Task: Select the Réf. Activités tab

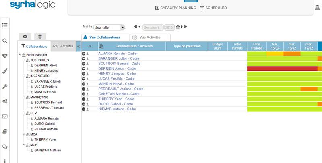Action: (63, 46)
